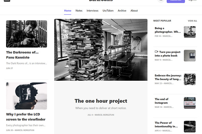The width and height of the screenshot is (202, 134).
Task: Open the Un/Taken tab
Action: tap(108, 11)
